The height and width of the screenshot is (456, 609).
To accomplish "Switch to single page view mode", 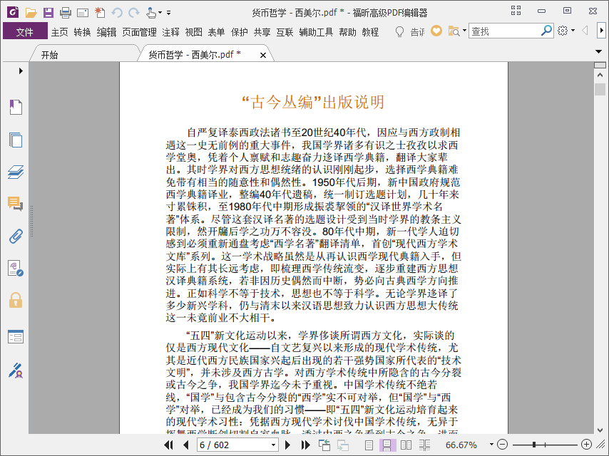I will click(369, 445).
